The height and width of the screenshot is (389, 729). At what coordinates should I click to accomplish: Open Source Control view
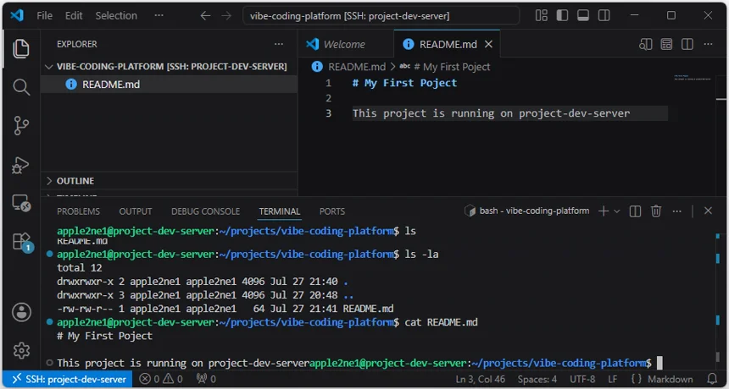[x=21, y=125]
